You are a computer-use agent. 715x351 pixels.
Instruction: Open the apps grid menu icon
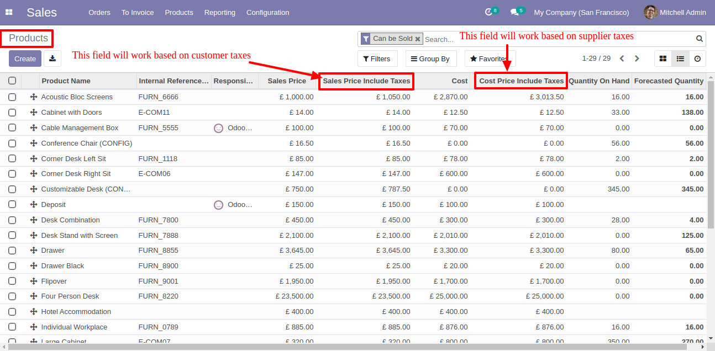pyautogui.click(x=9, y=12)
